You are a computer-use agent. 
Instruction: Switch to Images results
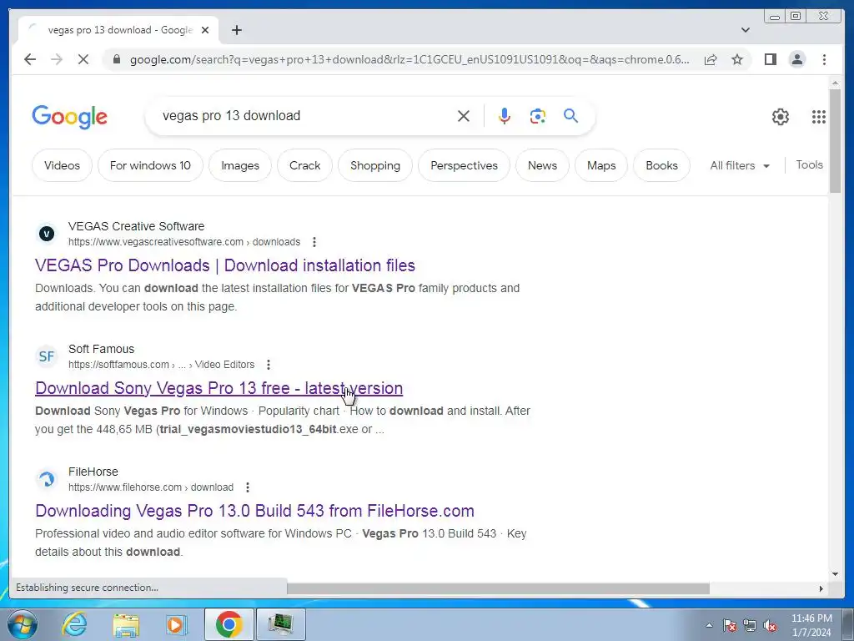239,165
